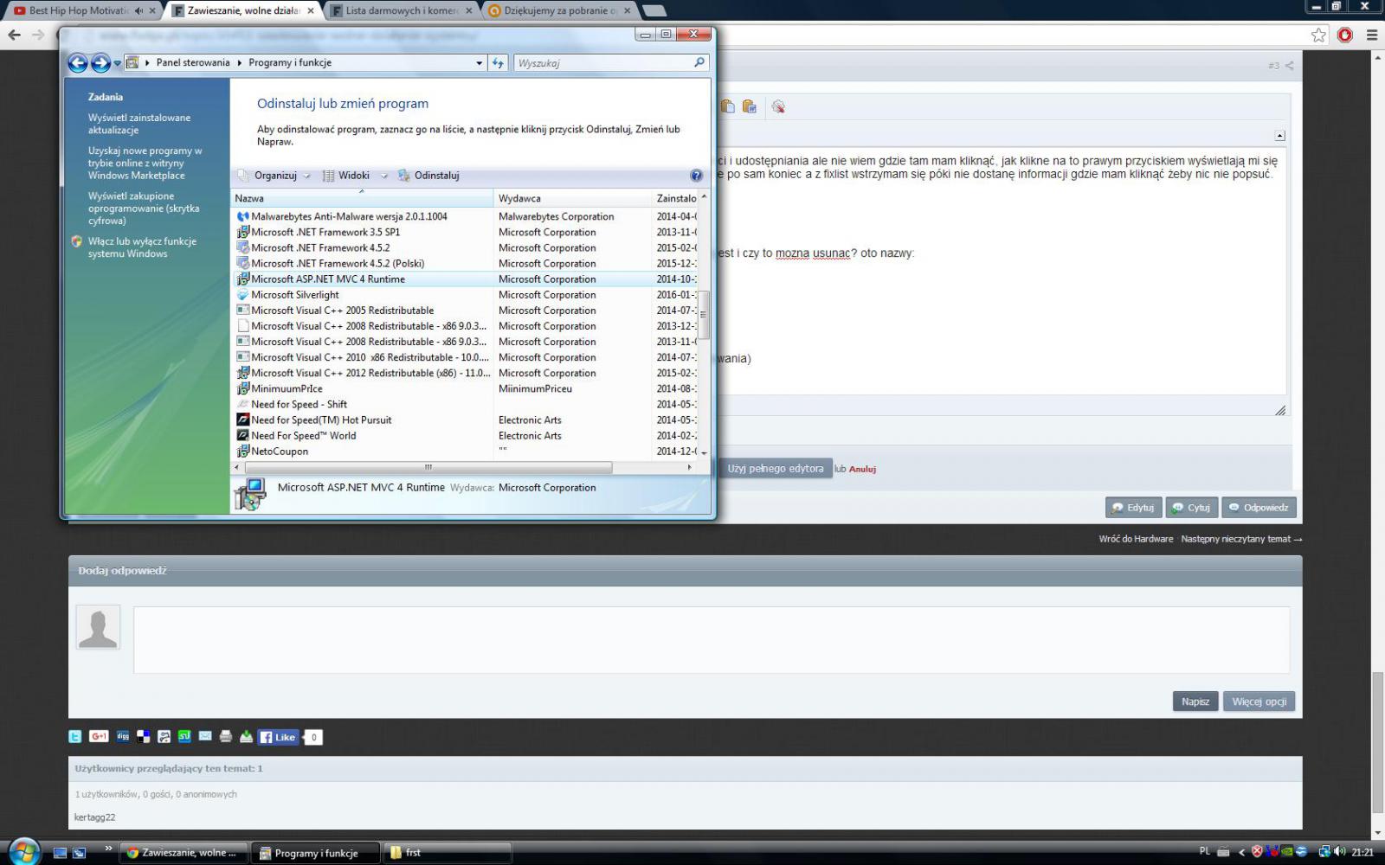Click the Edytuj button
Screen dimensions: 1385x865
coord(1133,508)
